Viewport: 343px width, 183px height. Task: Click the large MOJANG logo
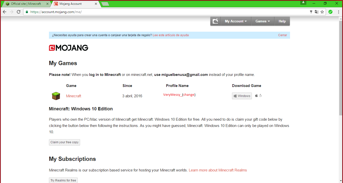click(69, 48)
